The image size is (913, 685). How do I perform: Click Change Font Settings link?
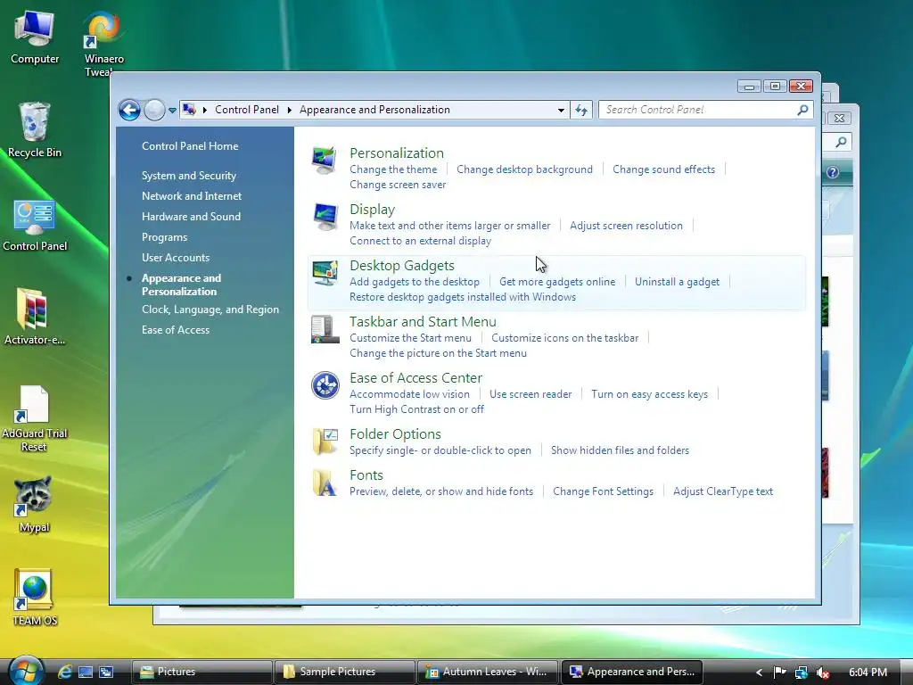pos(603,491)
